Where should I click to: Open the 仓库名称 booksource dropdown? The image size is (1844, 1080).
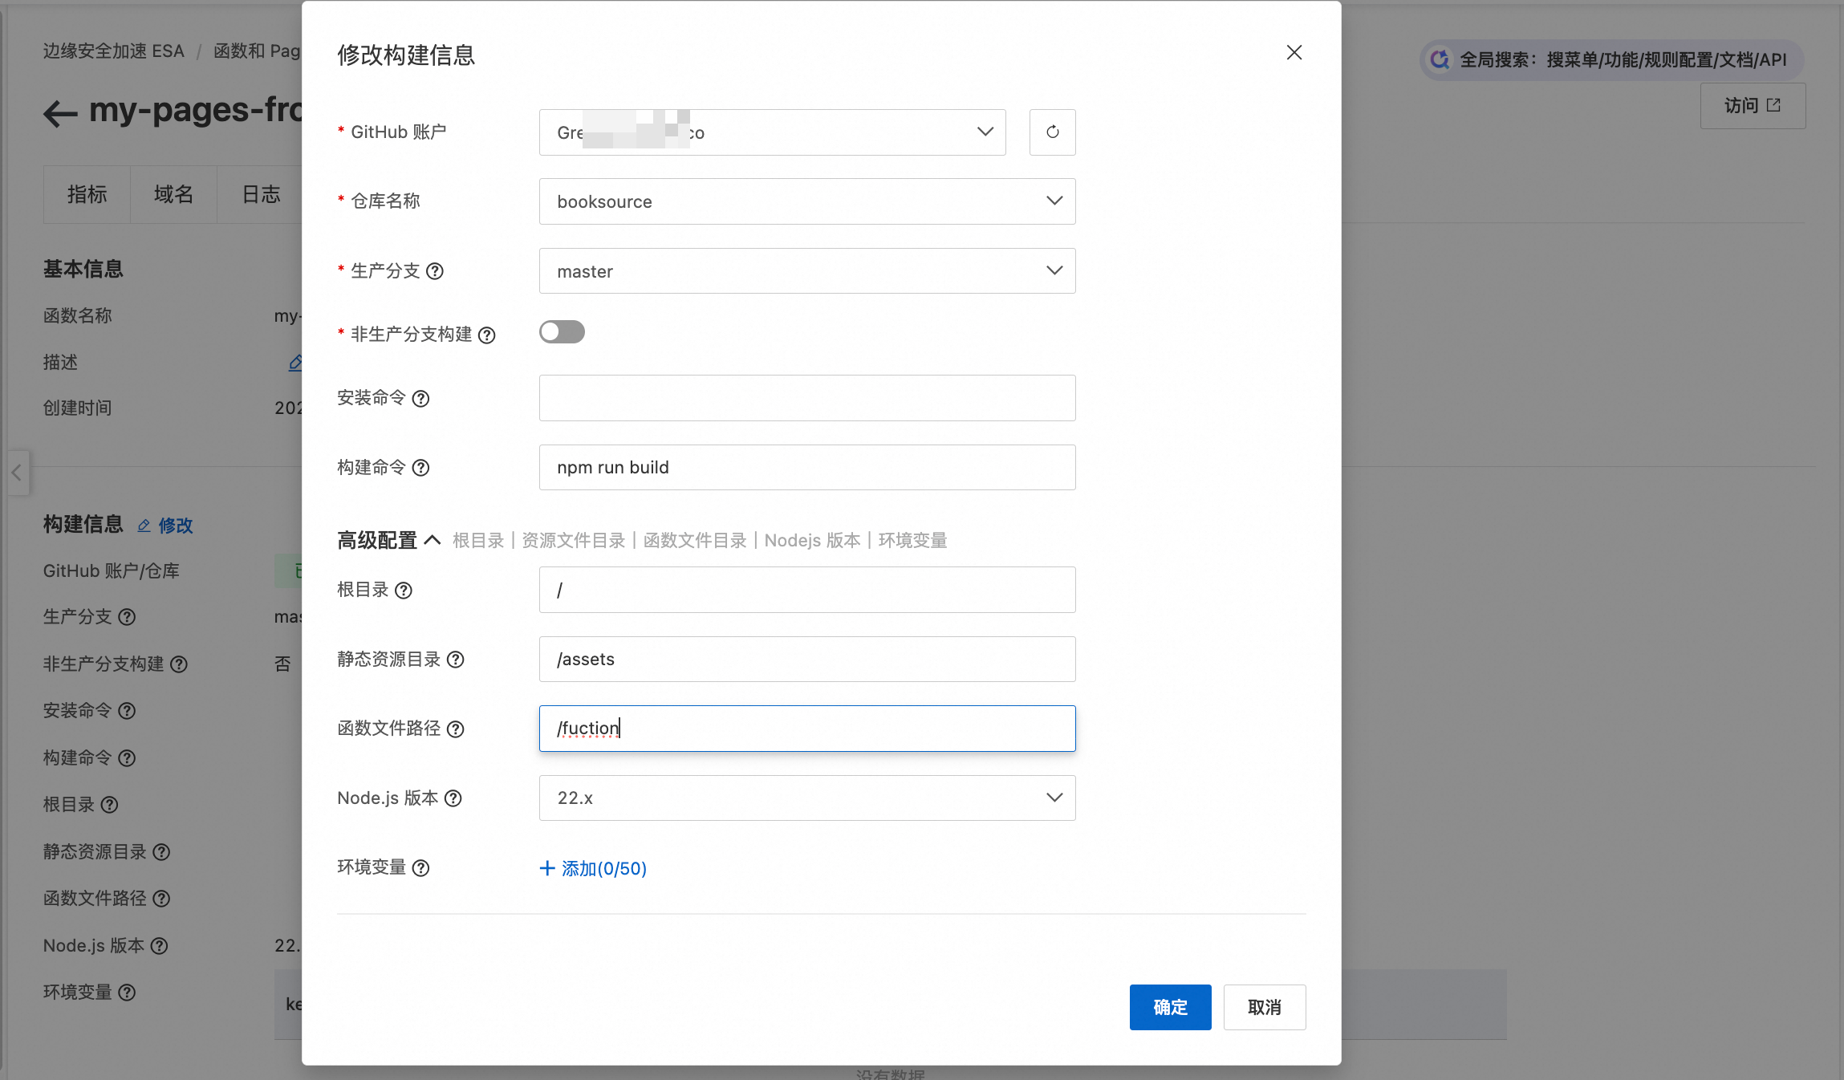tap(806, 201)
